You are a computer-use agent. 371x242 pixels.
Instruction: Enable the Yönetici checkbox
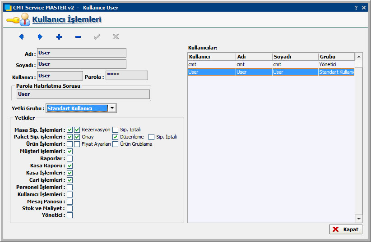(70, 215)
